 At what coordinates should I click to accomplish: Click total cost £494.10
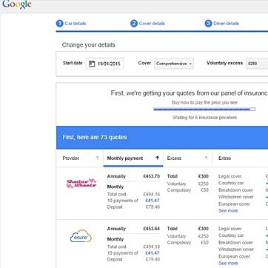(x=152, y=247)
